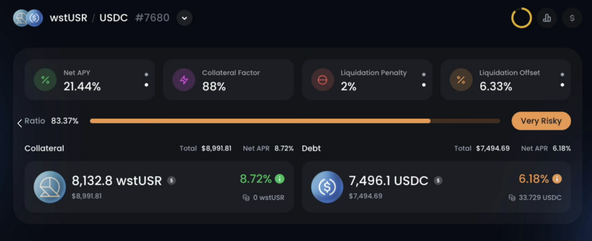The image size is (592, 241).
Task: Click the green info icon beside 8.72%
Action: click(280, 179)
